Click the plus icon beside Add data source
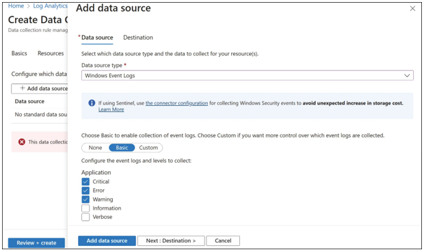Image resolution: width=424 pixels, height=252 pixels. [x=23, y=88]
